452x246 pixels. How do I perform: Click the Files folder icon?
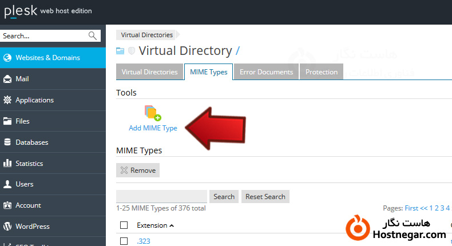click(x=7, y=121)
